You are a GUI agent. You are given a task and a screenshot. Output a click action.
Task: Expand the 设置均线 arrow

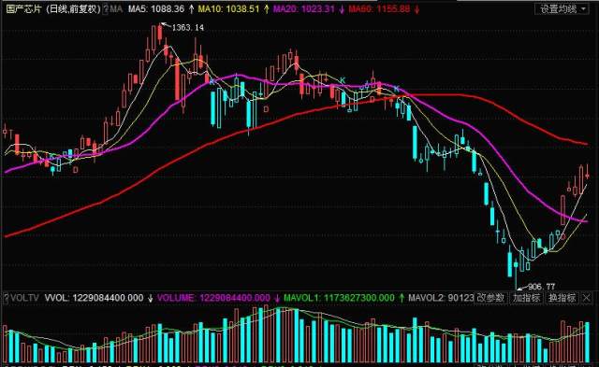point(583,9)
